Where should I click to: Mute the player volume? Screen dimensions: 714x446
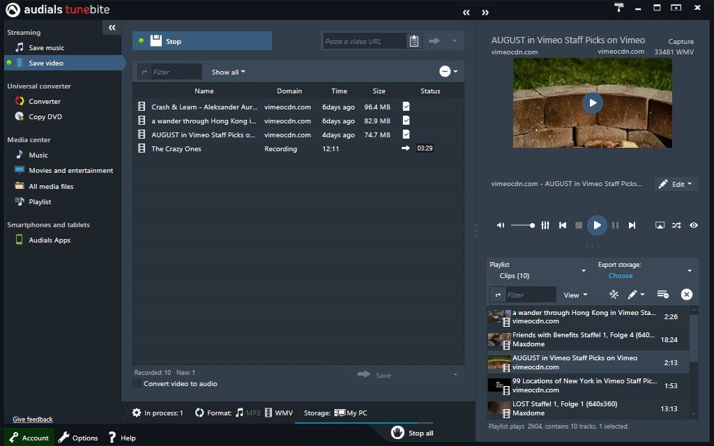coord(500,225)
